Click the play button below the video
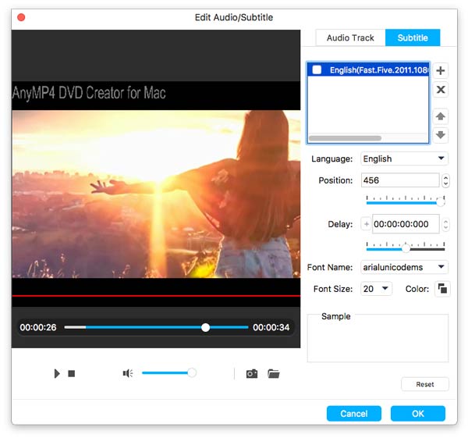This screenshot has width=468, height=438. (x=57, y=374)
